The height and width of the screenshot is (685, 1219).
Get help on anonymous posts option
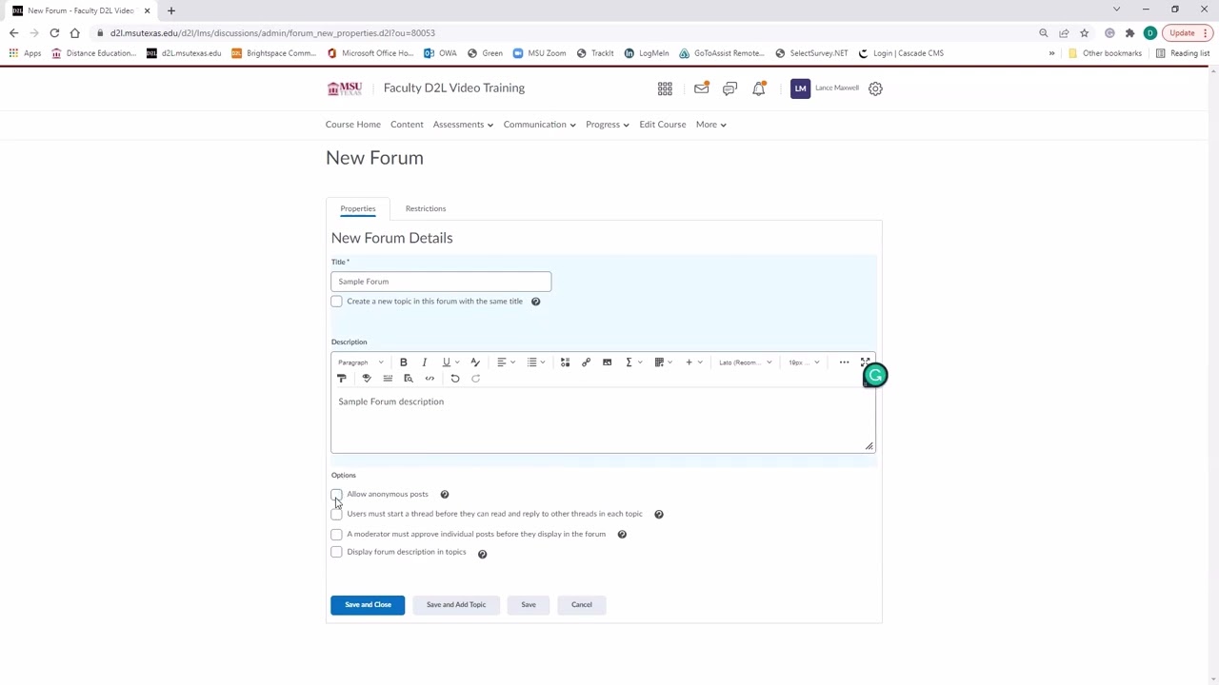(445, 495)
